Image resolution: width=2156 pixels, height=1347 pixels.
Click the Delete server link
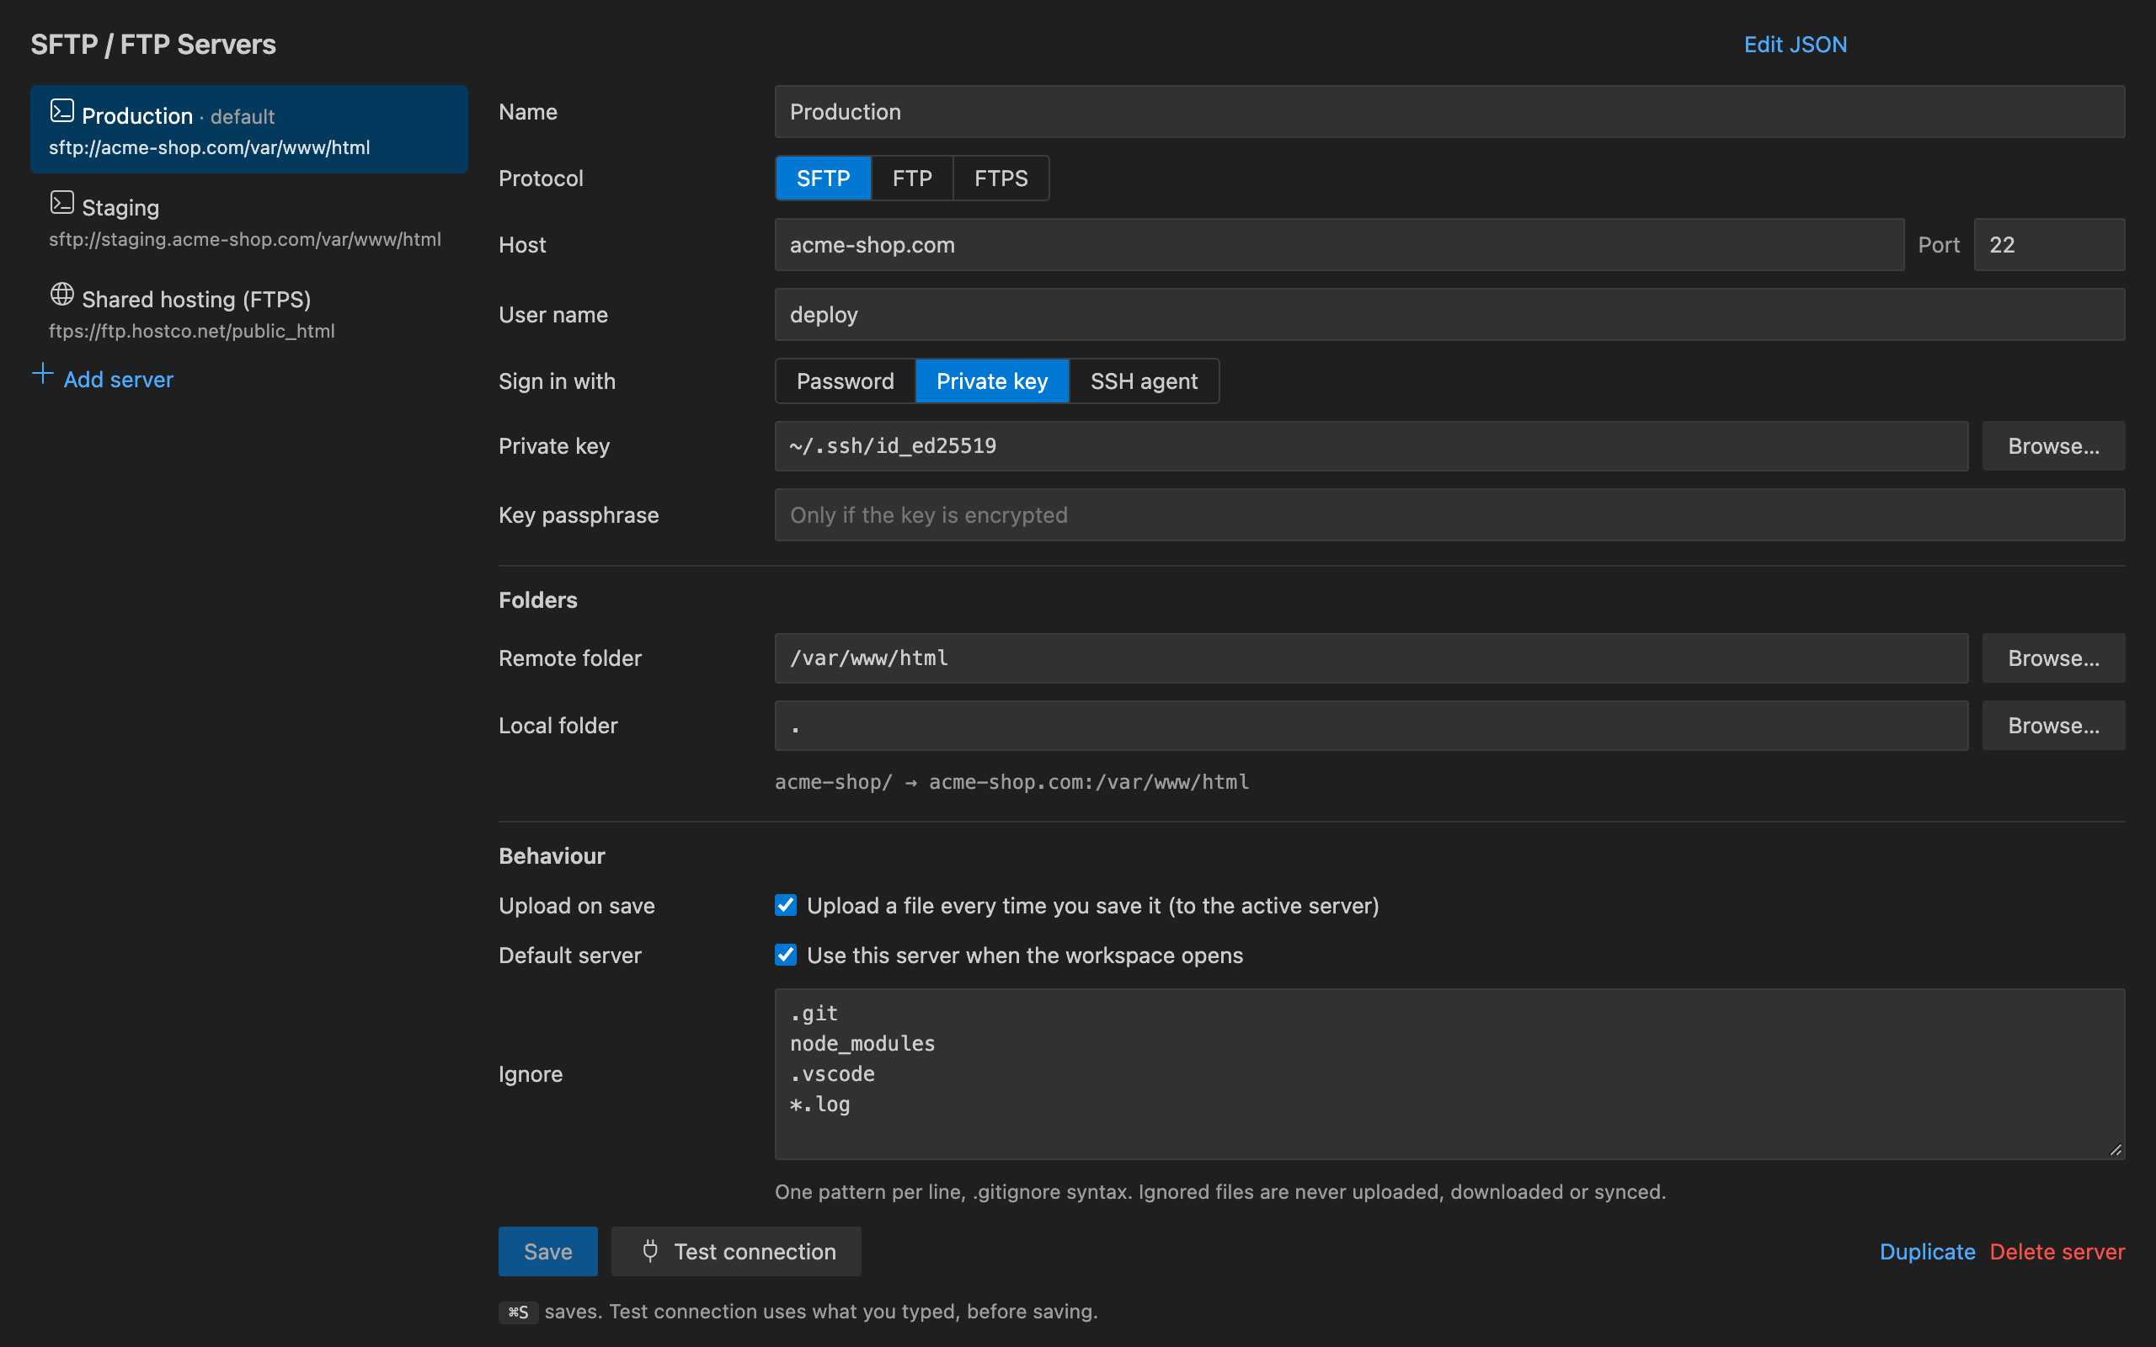[2057, 1252]
